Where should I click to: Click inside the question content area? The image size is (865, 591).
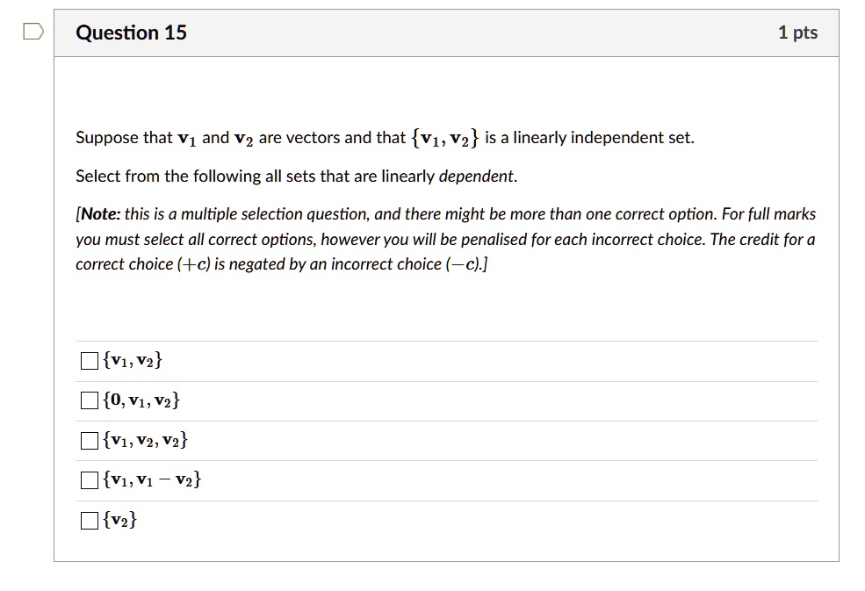pos(439,299)
